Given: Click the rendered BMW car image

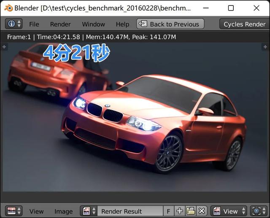Looking at the screenshot, I should click(x=135, y=117).
